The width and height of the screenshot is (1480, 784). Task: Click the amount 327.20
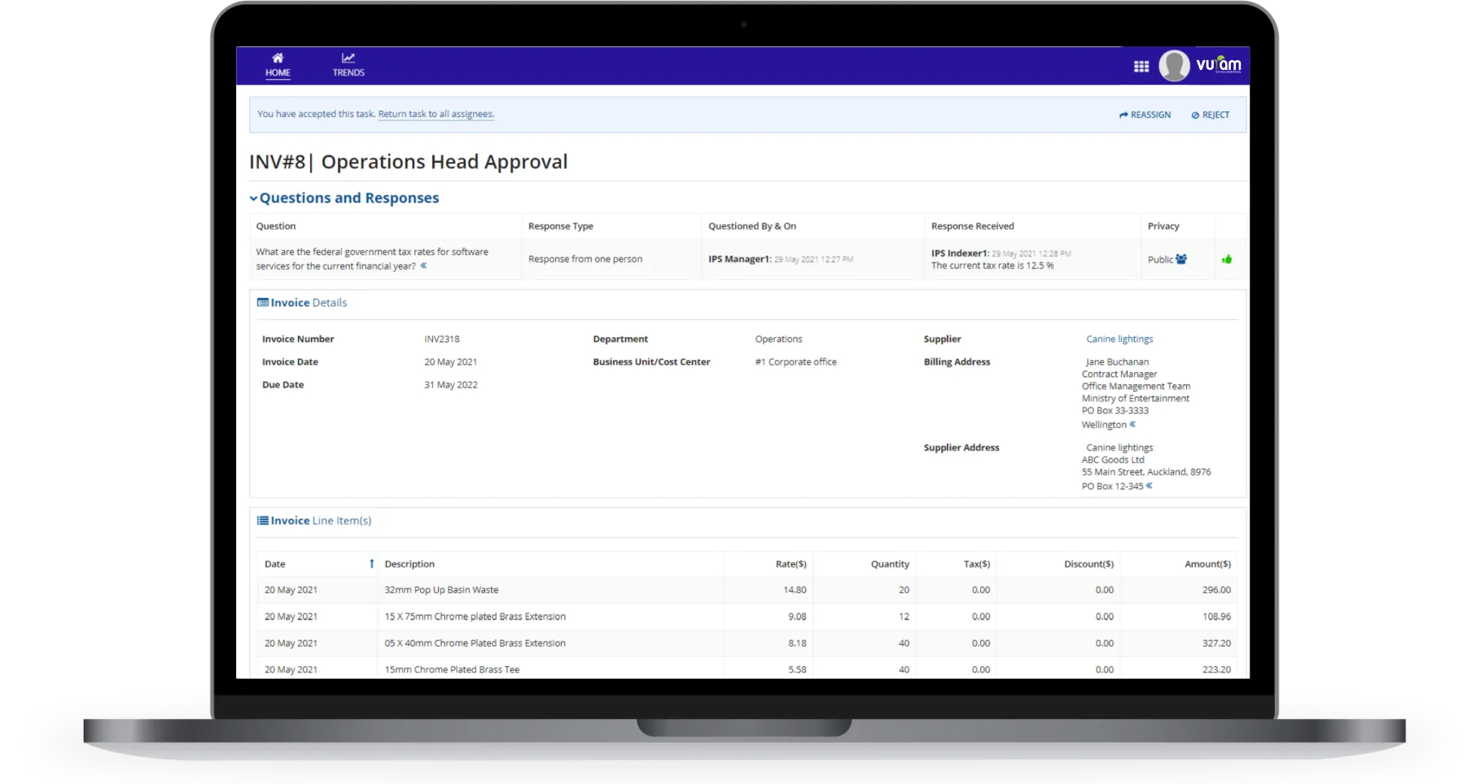(1216, 643)
